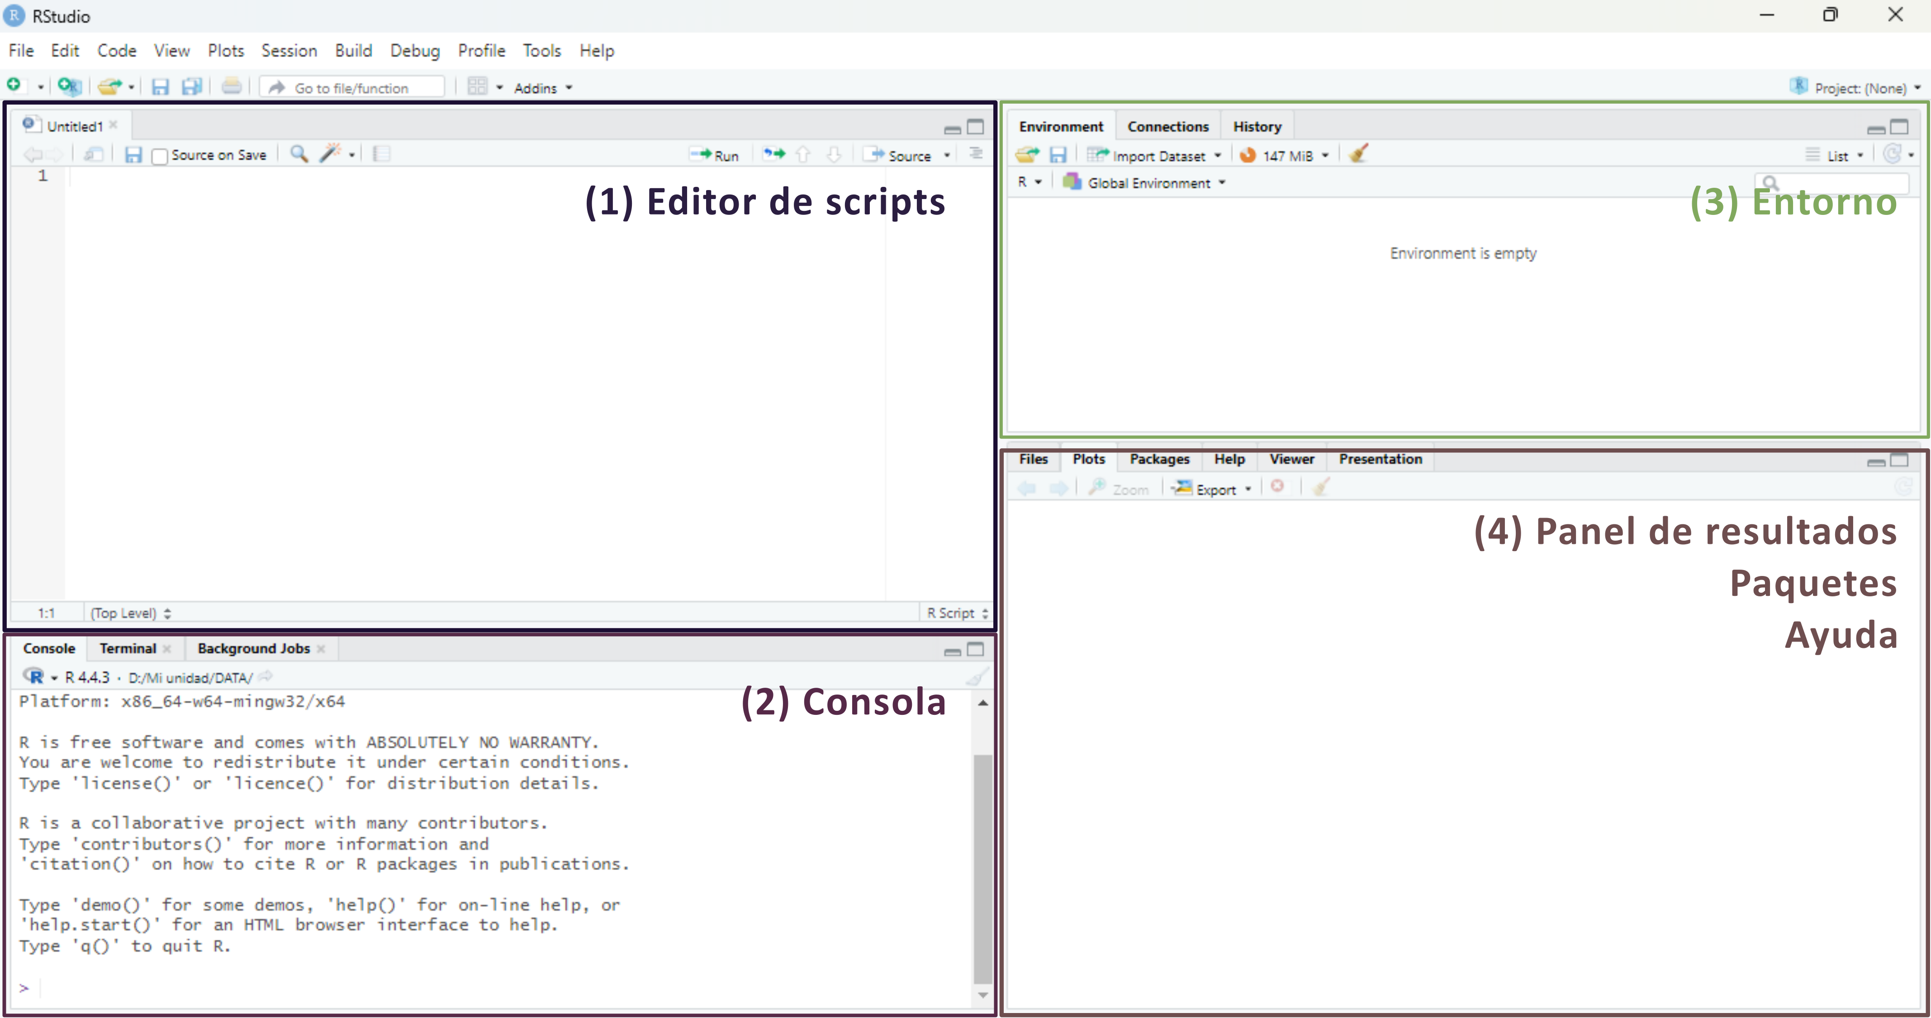
Task: Enable the Source on Save checkbox
Action: [x=160, y=156]
